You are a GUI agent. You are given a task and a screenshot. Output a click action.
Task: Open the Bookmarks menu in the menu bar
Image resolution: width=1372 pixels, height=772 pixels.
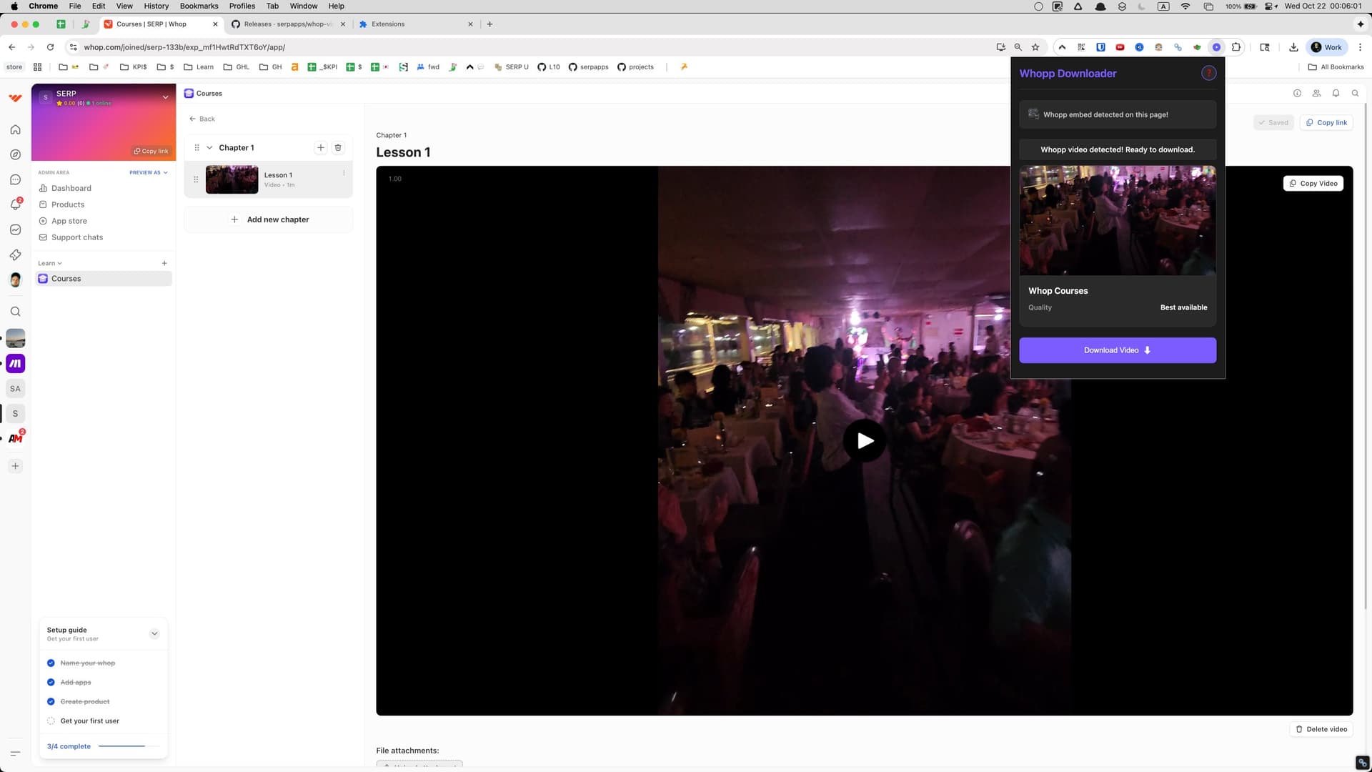(199, 6)
